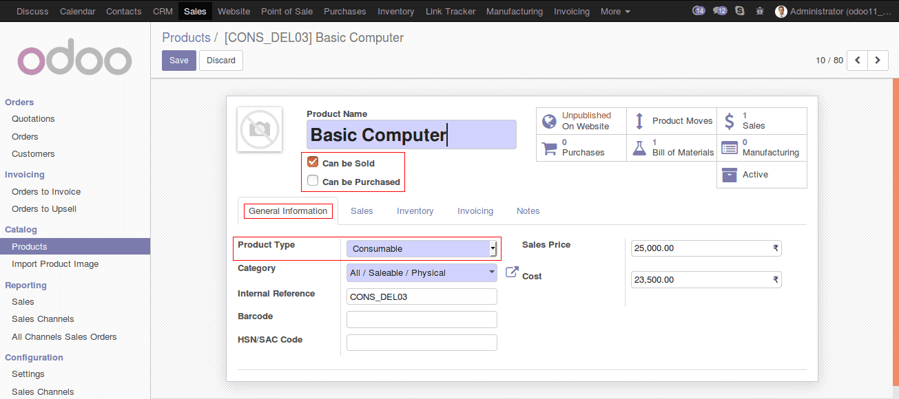Expand the More menu in top bar
Screen dimensions: 899x399
point(615,11)
